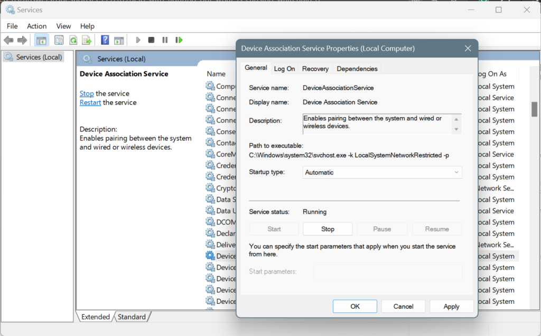Toggle the Show/Hide Action Pane toolbar icon

click(x=119, y=40)
